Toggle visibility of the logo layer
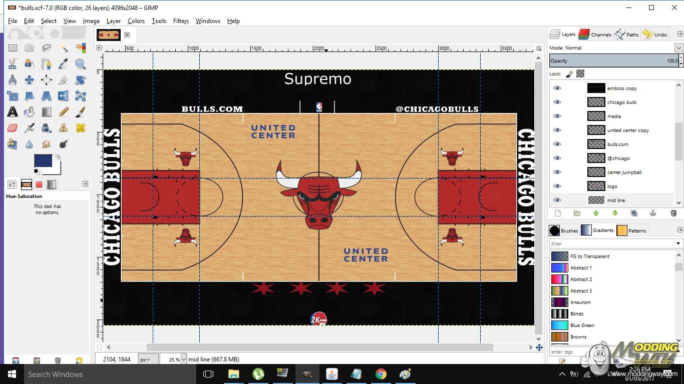This screenshot has width=684, height=384. [x=557, y=186]
